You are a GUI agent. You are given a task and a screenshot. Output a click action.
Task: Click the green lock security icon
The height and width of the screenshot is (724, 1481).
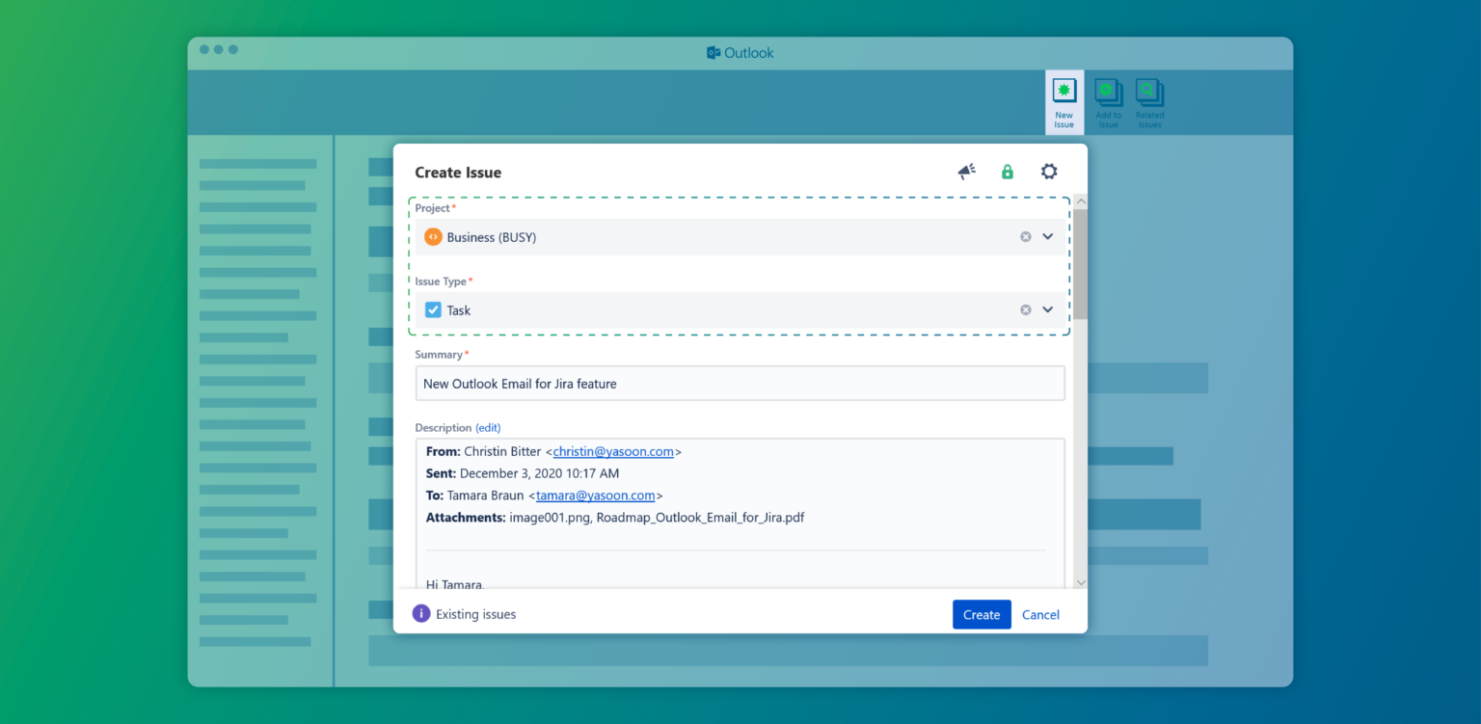point(1007,171)
